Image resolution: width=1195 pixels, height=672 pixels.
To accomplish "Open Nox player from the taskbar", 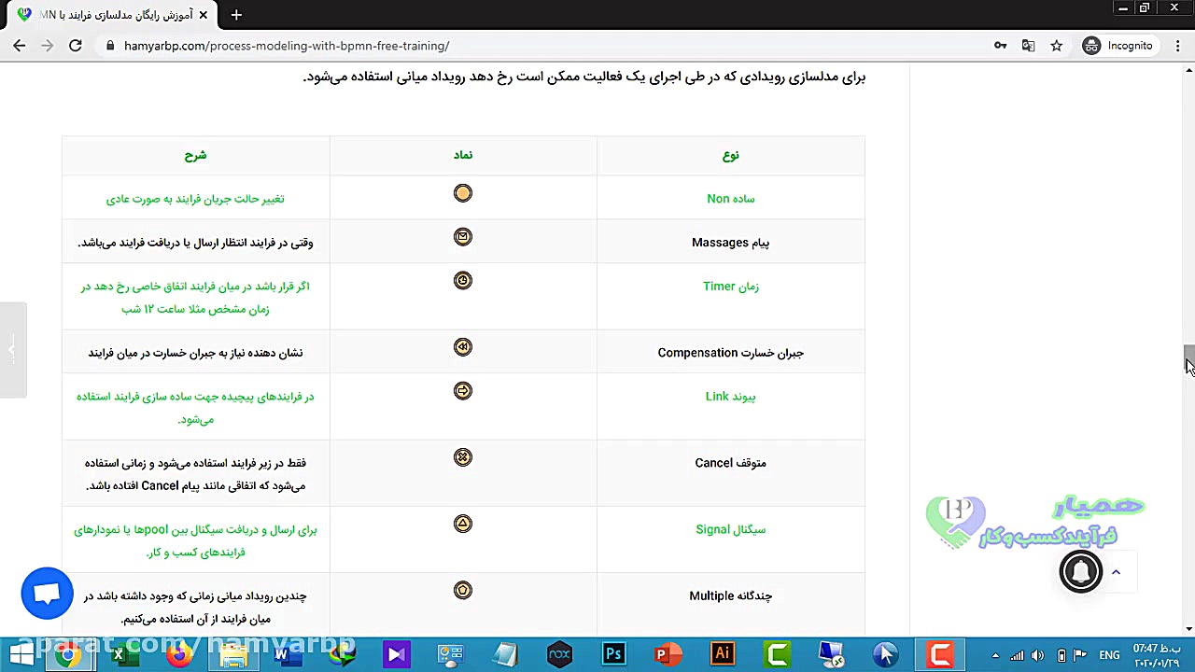I will pos(559,654).
